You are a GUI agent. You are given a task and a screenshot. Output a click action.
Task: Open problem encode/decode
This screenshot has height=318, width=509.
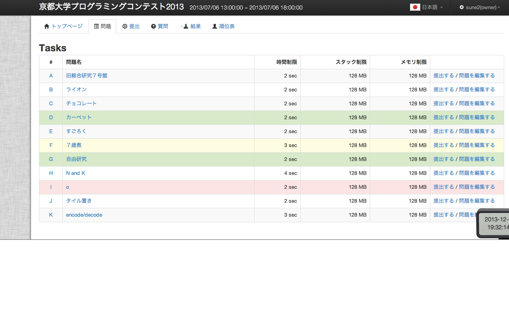pos(84,215)
